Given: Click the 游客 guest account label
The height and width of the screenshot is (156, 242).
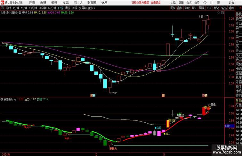Looking at the screenshot, I should tap(231, 3).
